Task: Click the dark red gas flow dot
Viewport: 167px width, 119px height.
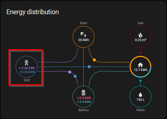Action: (140, 53)
